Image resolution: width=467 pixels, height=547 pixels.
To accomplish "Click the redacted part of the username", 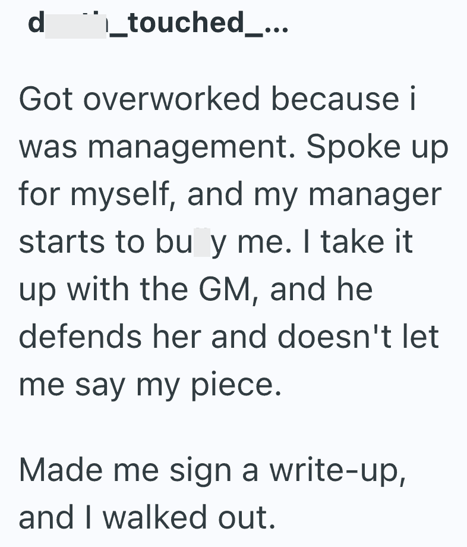I will 74,24.
